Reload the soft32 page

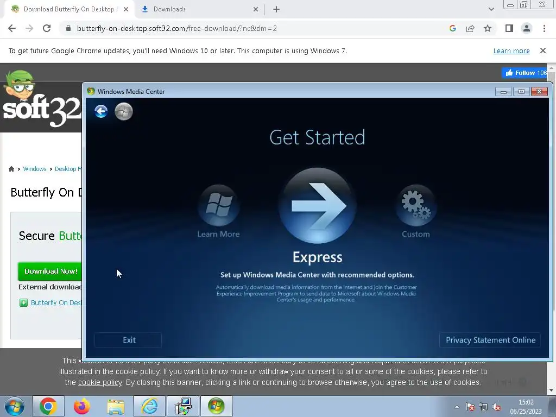pos(47,28)
